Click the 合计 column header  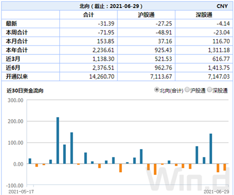tap(89, 15)
